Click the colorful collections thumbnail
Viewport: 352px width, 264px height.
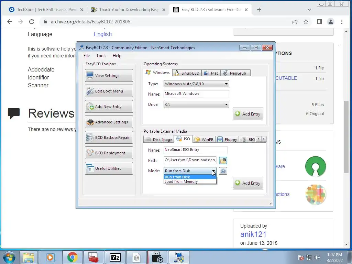[x=316, y=194]
